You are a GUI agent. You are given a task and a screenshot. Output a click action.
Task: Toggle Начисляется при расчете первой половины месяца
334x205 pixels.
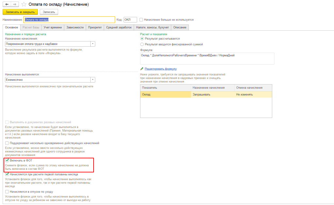(7, 174)
